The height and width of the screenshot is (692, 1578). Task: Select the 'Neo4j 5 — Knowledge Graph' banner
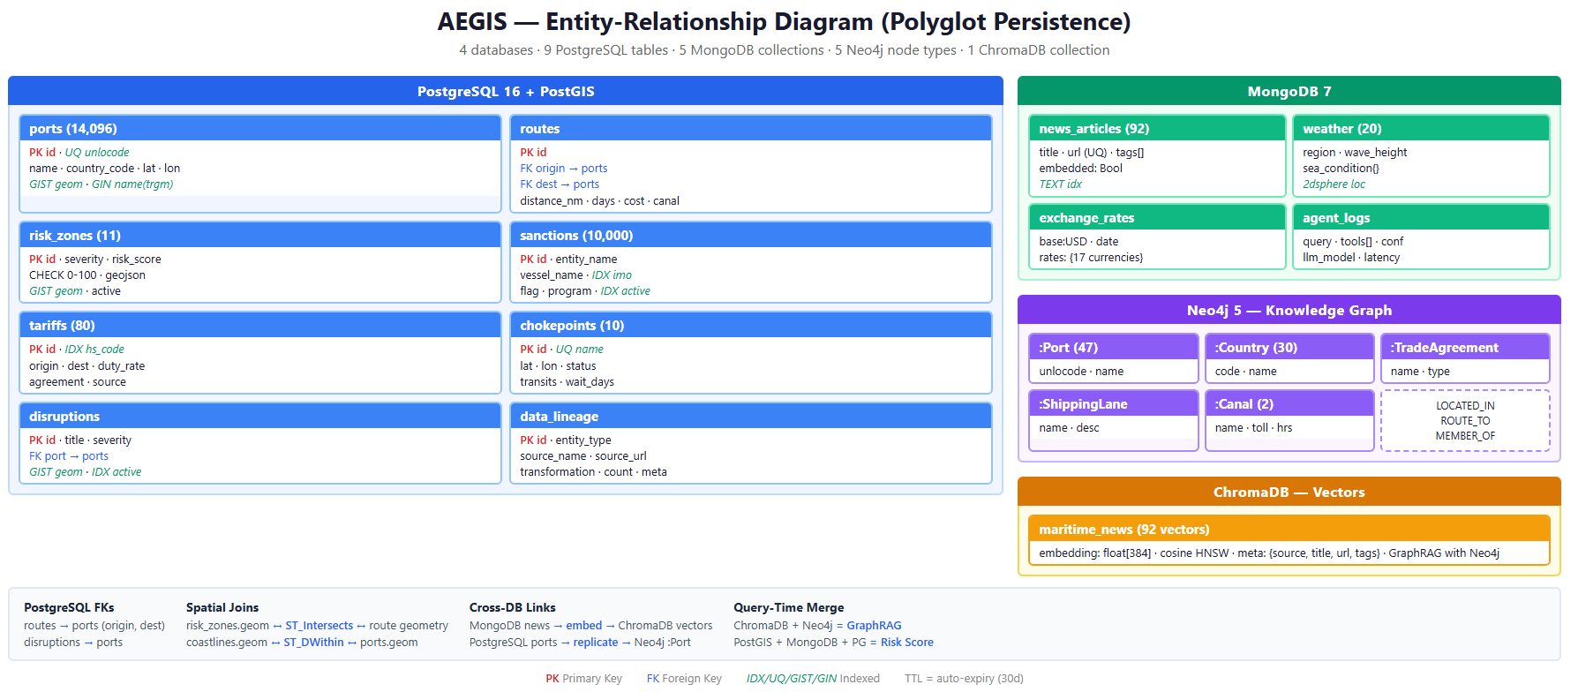(1289, 310)
